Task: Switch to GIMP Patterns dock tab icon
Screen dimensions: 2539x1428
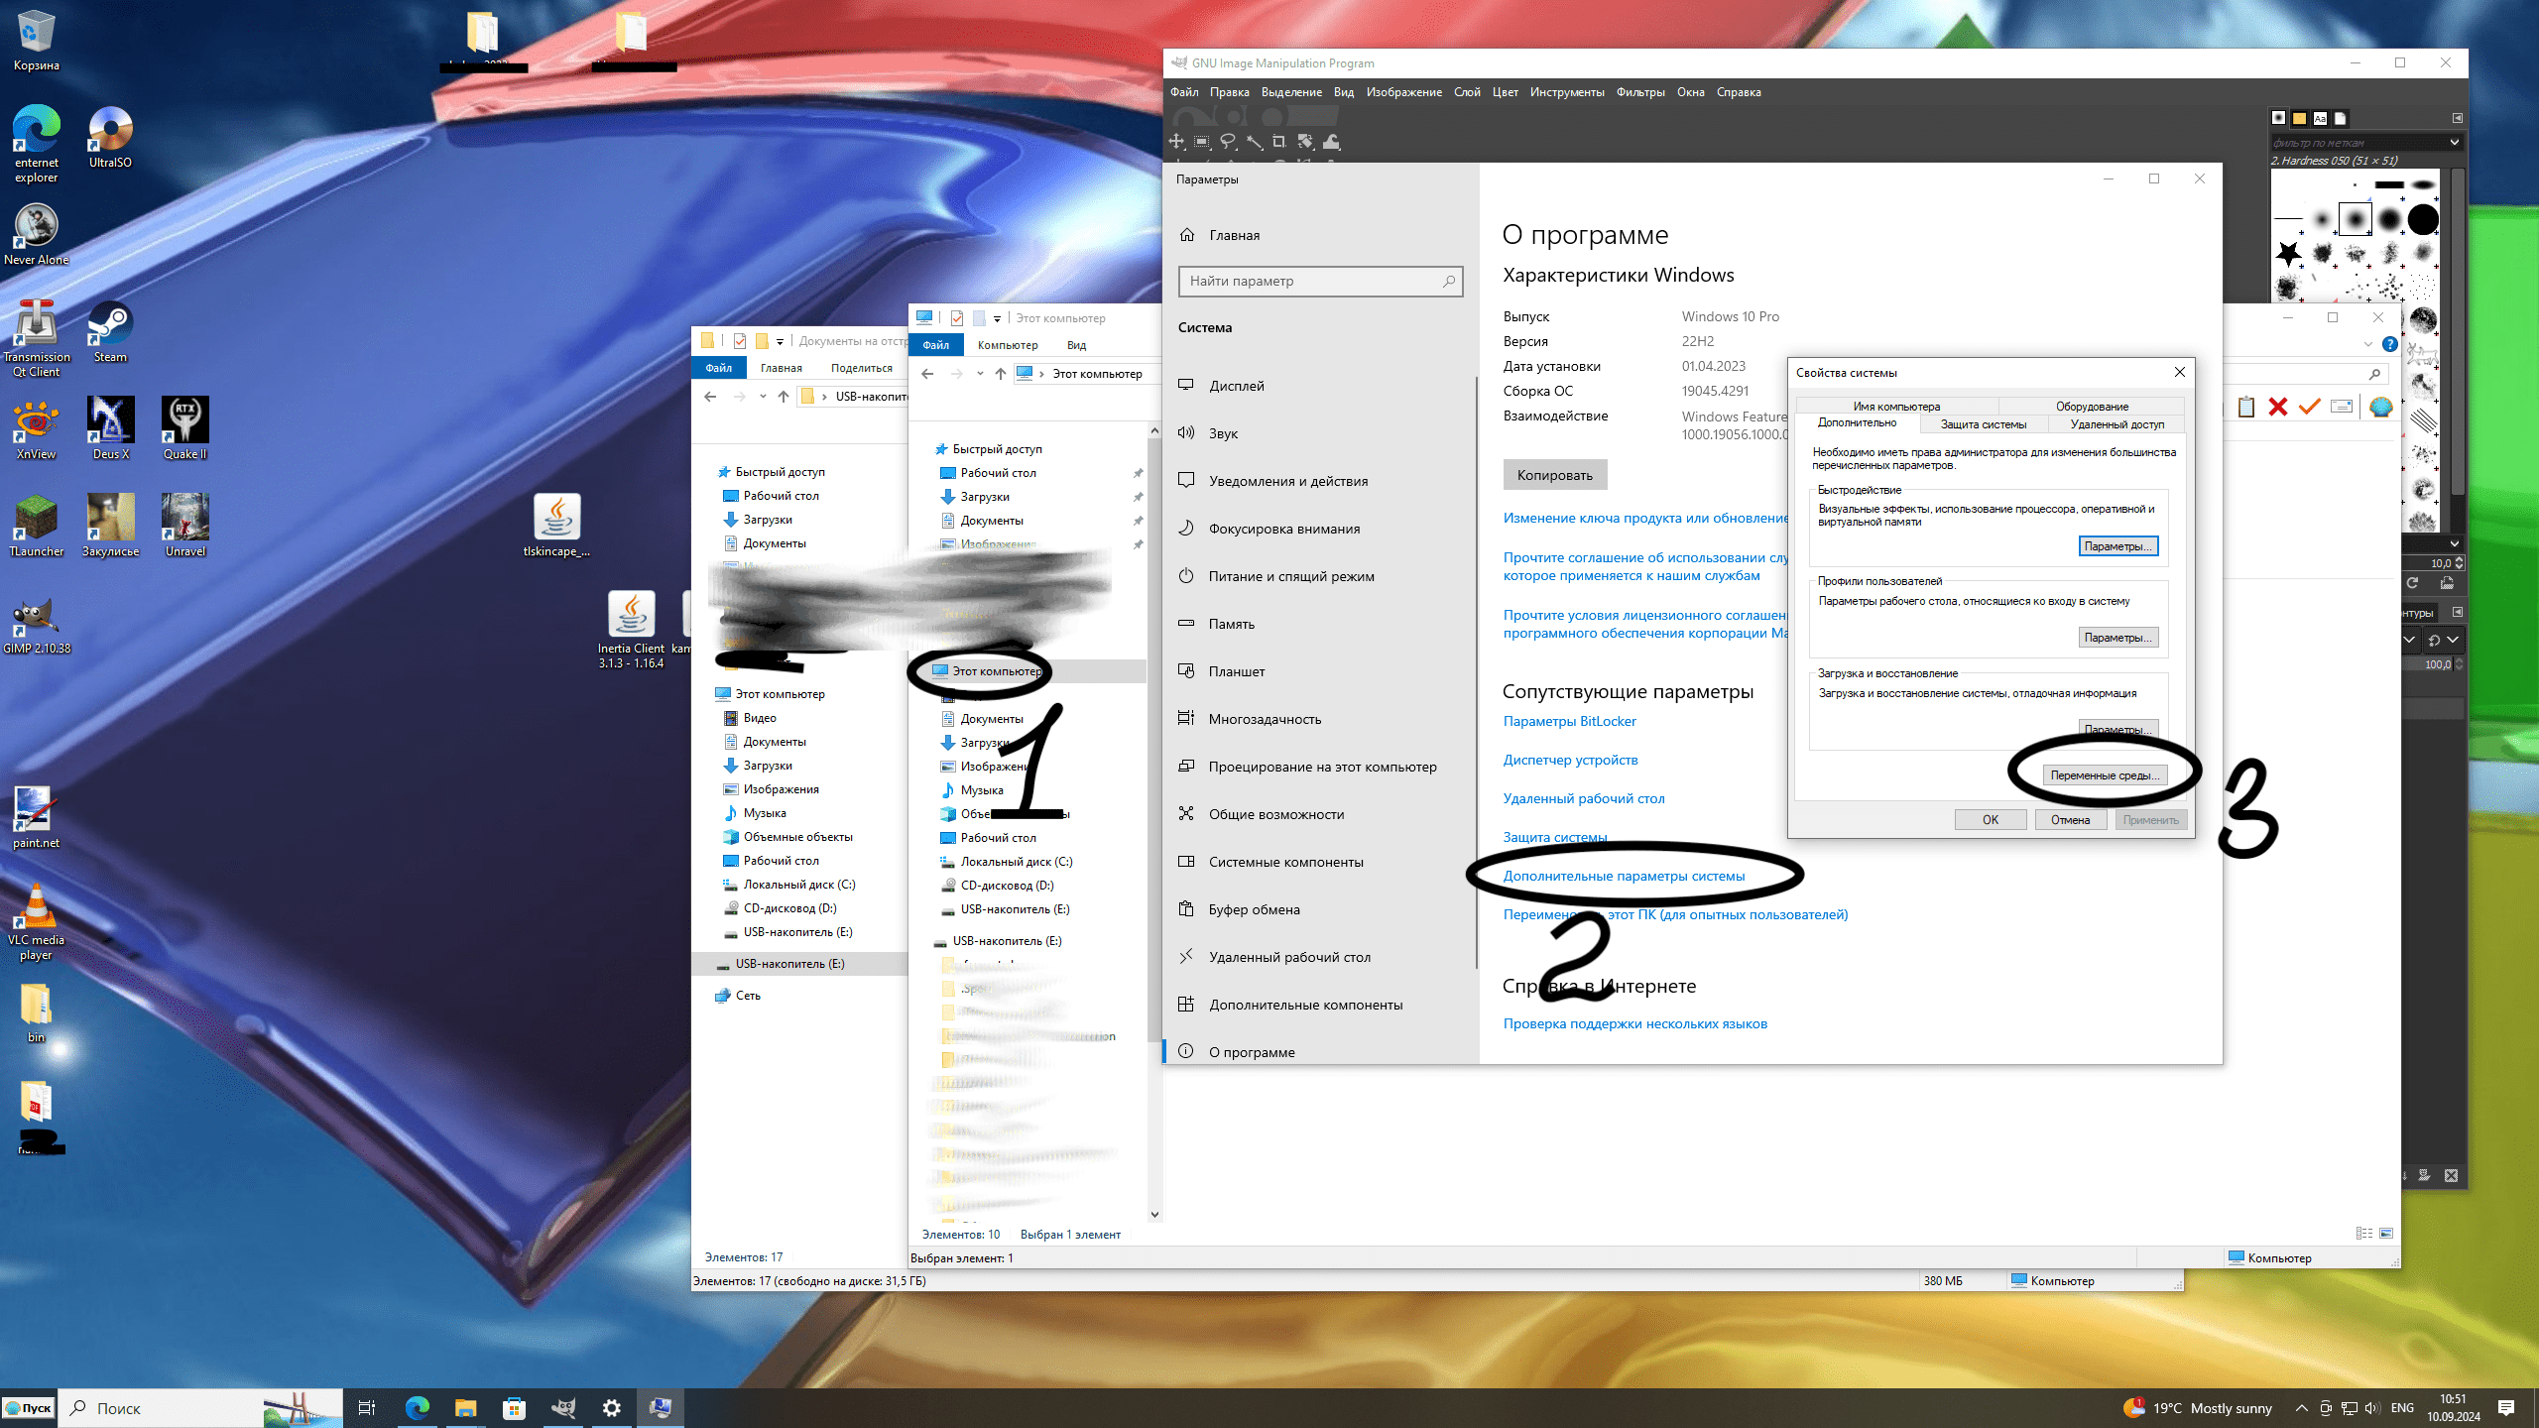Action: [x=2299, y=118]
